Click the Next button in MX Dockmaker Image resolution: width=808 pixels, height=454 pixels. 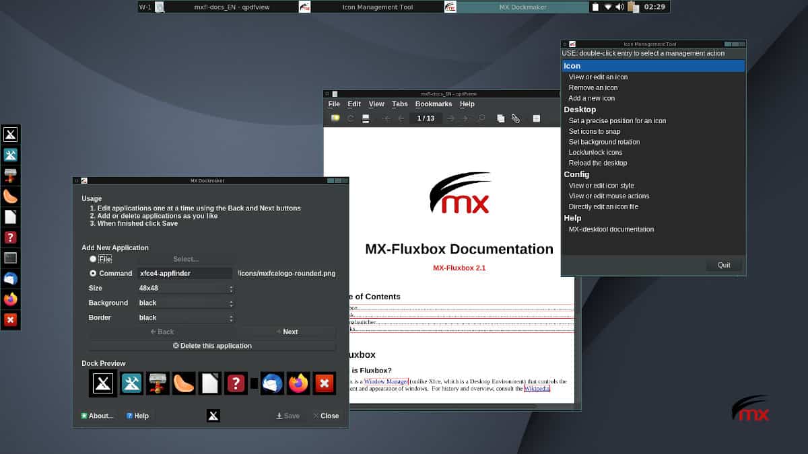coord(289,332)
